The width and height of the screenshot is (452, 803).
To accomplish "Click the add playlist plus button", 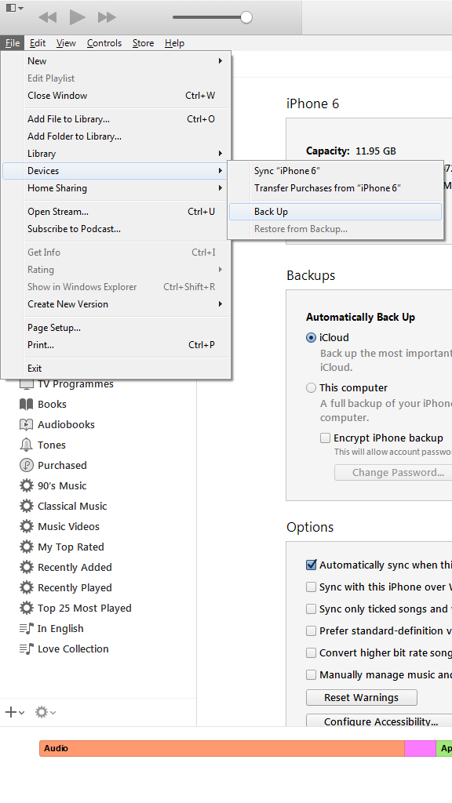I will (x=14, y=712).
